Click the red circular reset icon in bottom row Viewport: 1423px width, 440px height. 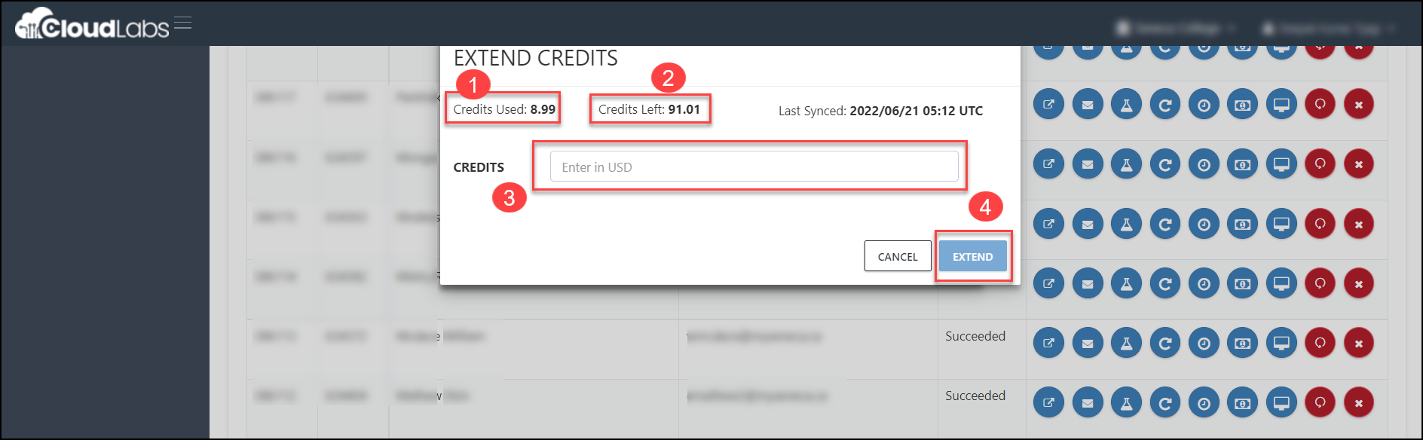[1320, 403]
